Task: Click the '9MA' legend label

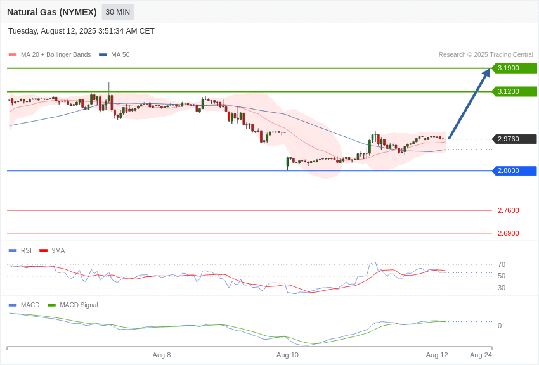Action: pyautogui.click(x=58, y=251)
